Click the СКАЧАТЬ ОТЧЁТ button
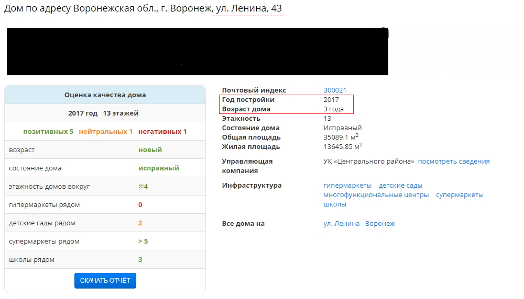Viewport: 524px width, 299px height. pos(105,281)
